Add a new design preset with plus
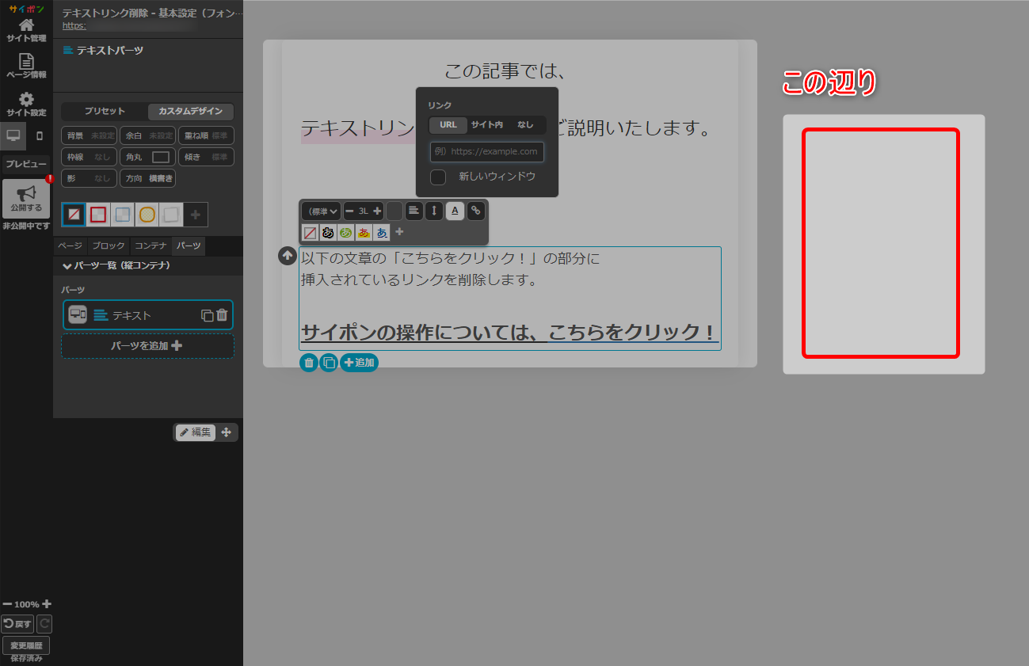 click(196, 215)
